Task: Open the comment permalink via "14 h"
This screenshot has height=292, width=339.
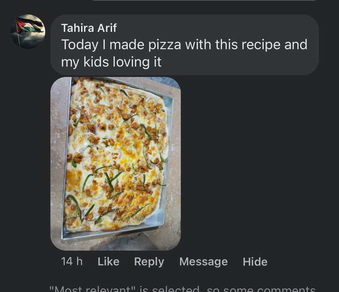Action: click(x=72, y=262)
